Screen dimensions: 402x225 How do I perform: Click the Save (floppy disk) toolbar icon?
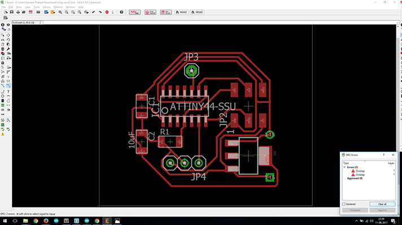point(11,12)
